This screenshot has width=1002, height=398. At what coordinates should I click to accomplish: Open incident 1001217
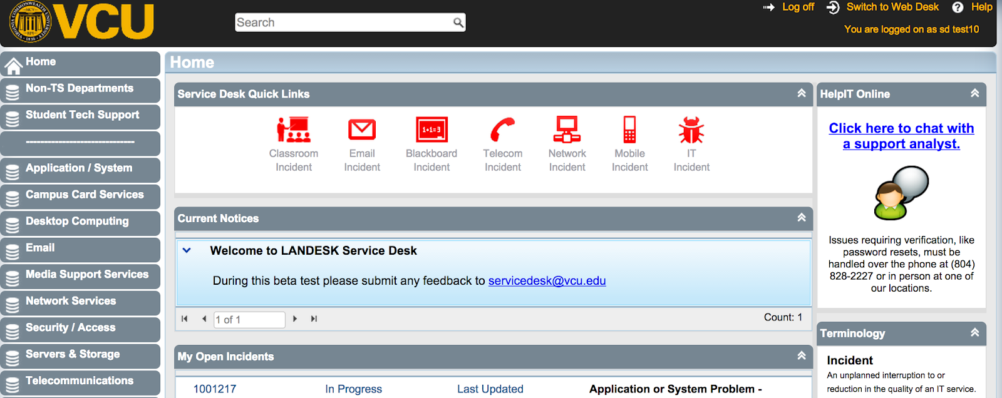tap(215, 389)
